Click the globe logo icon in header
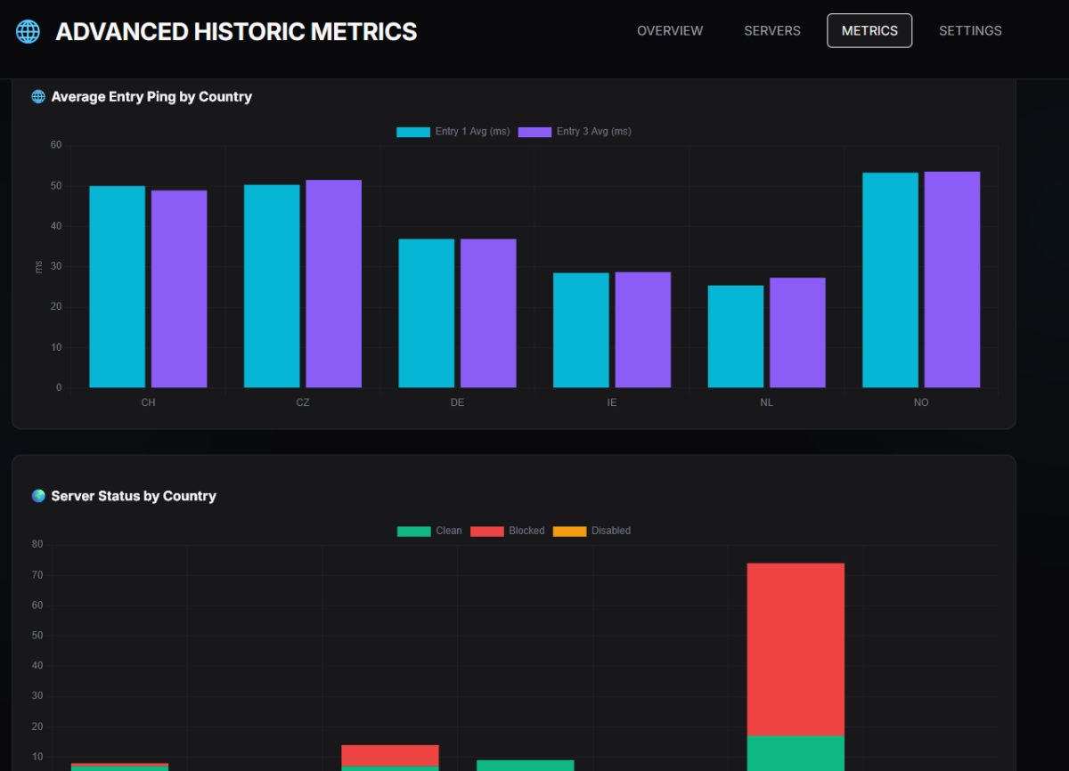Viewport: 1069px width, 771px height. [29, 32]
